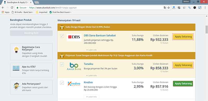The width and height of the screenshot is (208, 101).
Task: Click the laptop icon beside Apa itu KTA
Action: pyautogui.click(x=16, y=68)
